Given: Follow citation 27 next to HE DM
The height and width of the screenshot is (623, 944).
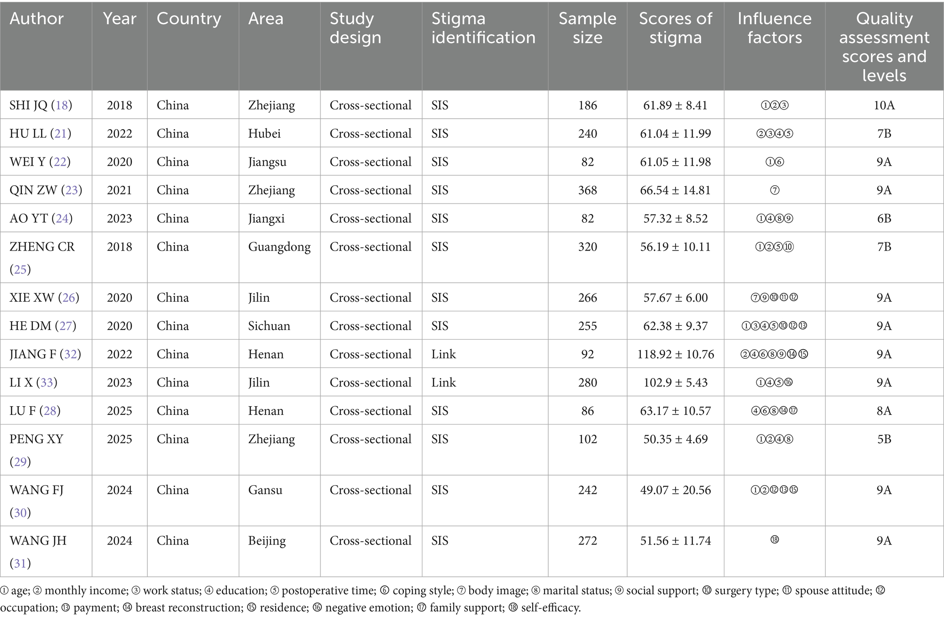Looking at the screenshot, I should click(x=65, y=326).
